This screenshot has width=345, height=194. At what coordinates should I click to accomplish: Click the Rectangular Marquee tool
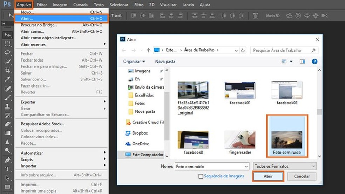tap(7, 44)
